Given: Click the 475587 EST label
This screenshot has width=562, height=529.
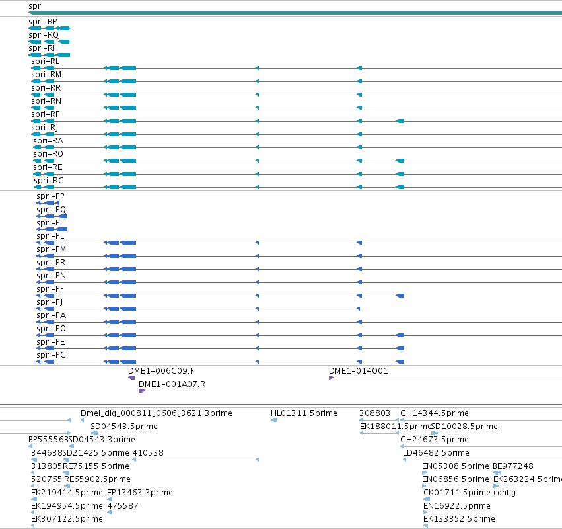Looking at the screenshot, I should click(123, 507).
